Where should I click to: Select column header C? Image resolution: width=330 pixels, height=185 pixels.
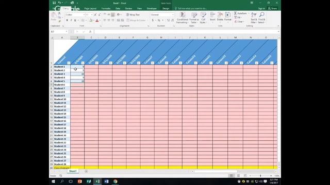click(91, 38)
